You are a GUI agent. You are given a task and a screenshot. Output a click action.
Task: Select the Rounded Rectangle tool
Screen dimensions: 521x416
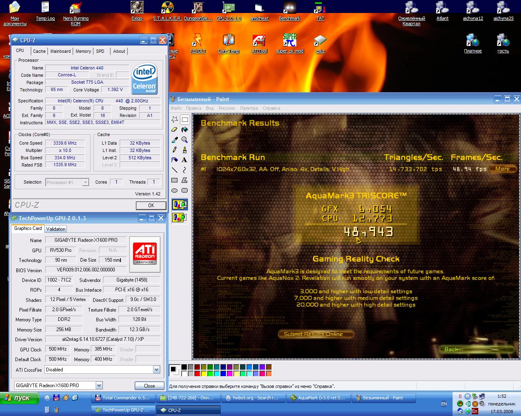[185, 191]
